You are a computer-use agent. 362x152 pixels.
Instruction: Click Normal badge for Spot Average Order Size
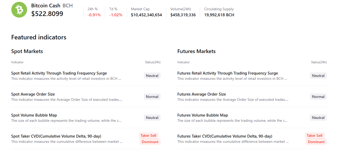152,97
